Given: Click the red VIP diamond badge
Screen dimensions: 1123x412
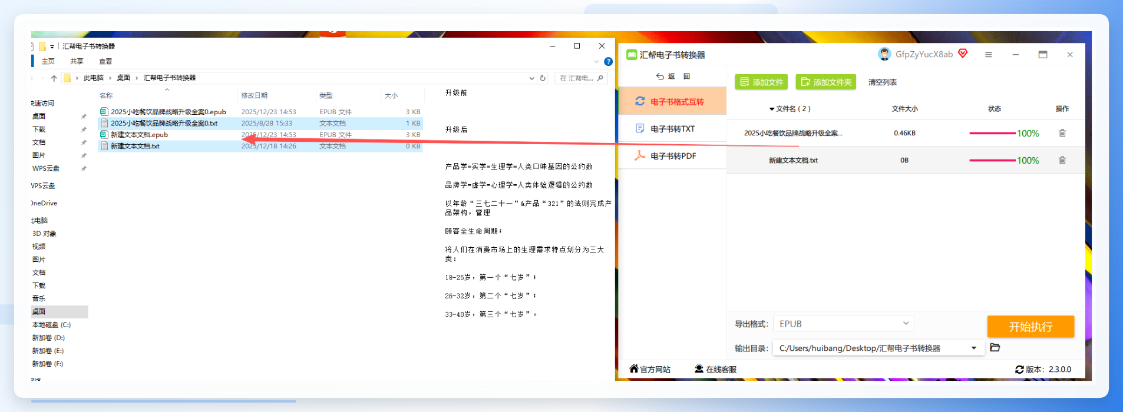Looking at the screenshot, I should (963, 54).
